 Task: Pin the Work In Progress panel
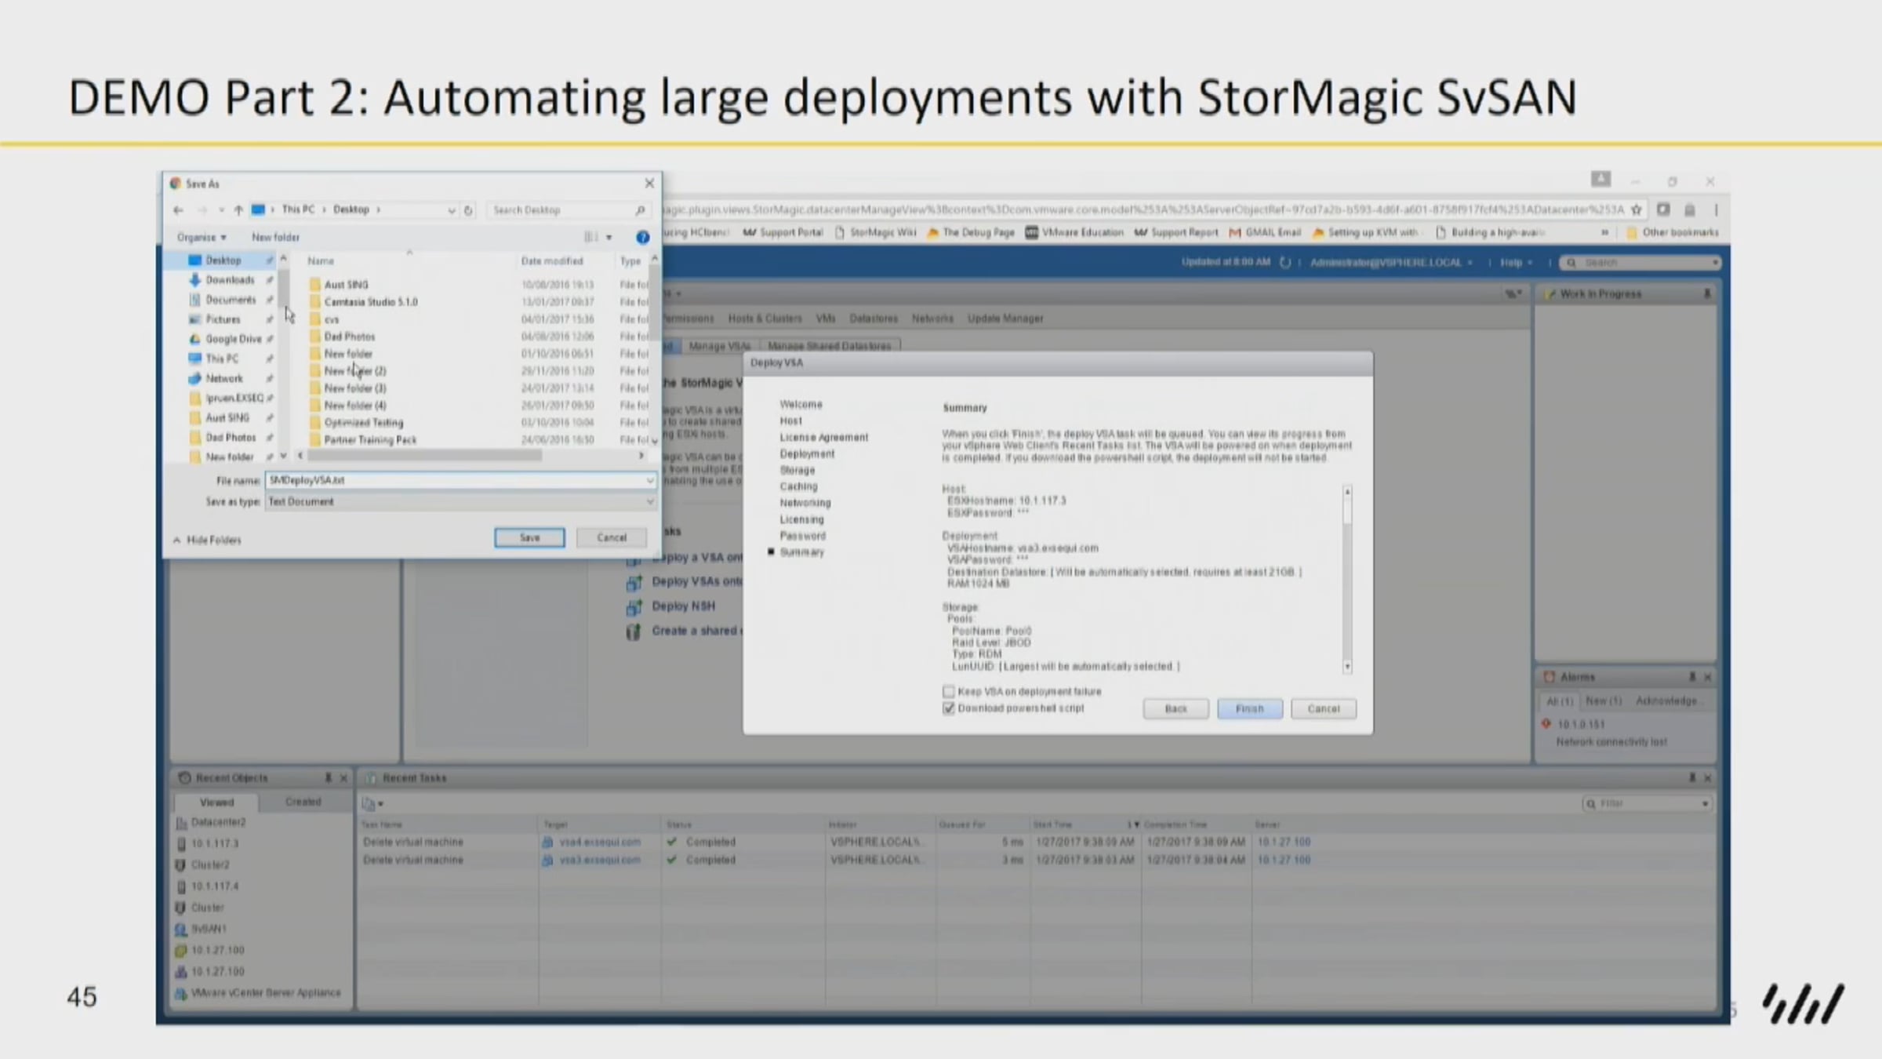point(1707,294)
